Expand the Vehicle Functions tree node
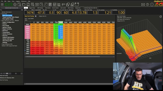Screen dimensions: 163x91 2,34
